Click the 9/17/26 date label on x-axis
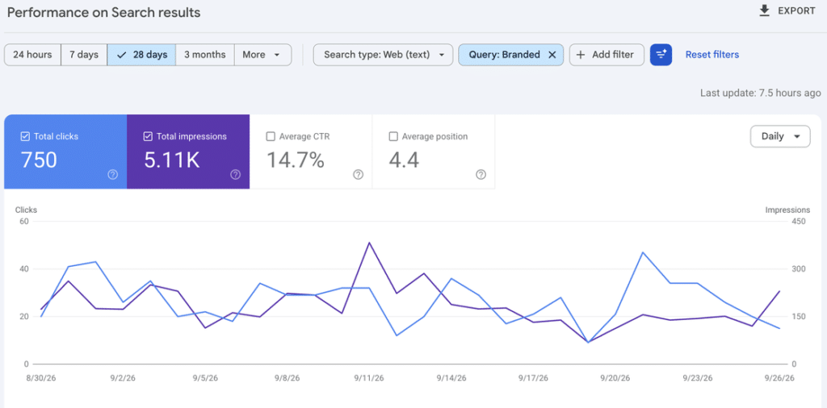Viewport: 827px width, 408px height. pyautogui.click(x=533, y=378)
